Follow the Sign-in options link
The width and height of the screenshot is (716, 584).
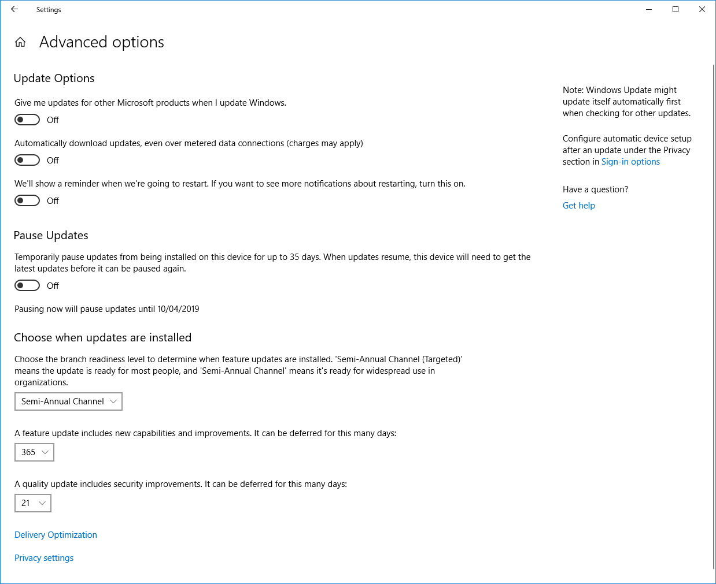click(630, 162)
